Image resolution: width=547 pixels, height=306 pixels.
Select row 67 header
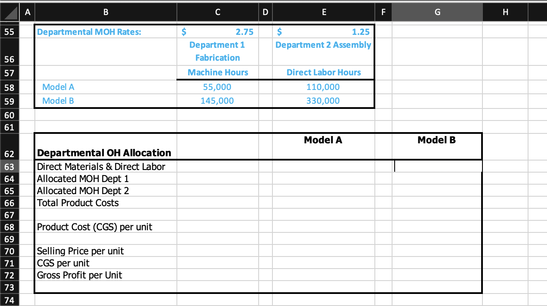click(x=10, y=215)
